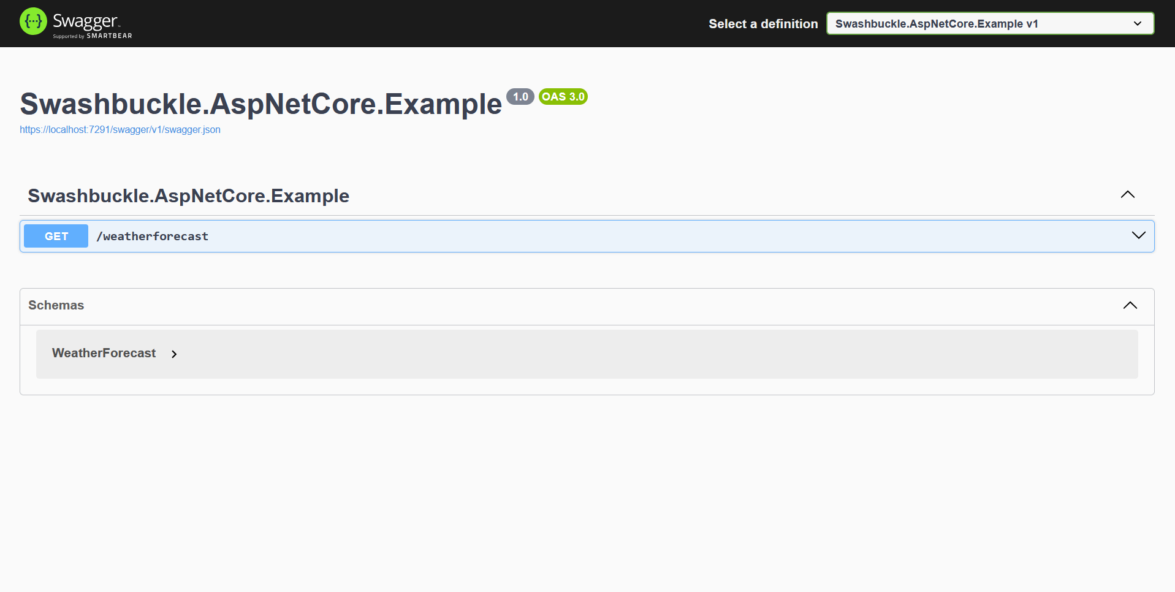The width and height of the screenshot is (1175, 592).
Task: Click the collapse arrow on the GET row
Action: pos(1138,235)
